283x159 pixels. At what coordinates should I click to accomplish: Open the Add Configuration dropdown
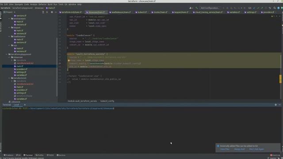click(x=210, y=8)
